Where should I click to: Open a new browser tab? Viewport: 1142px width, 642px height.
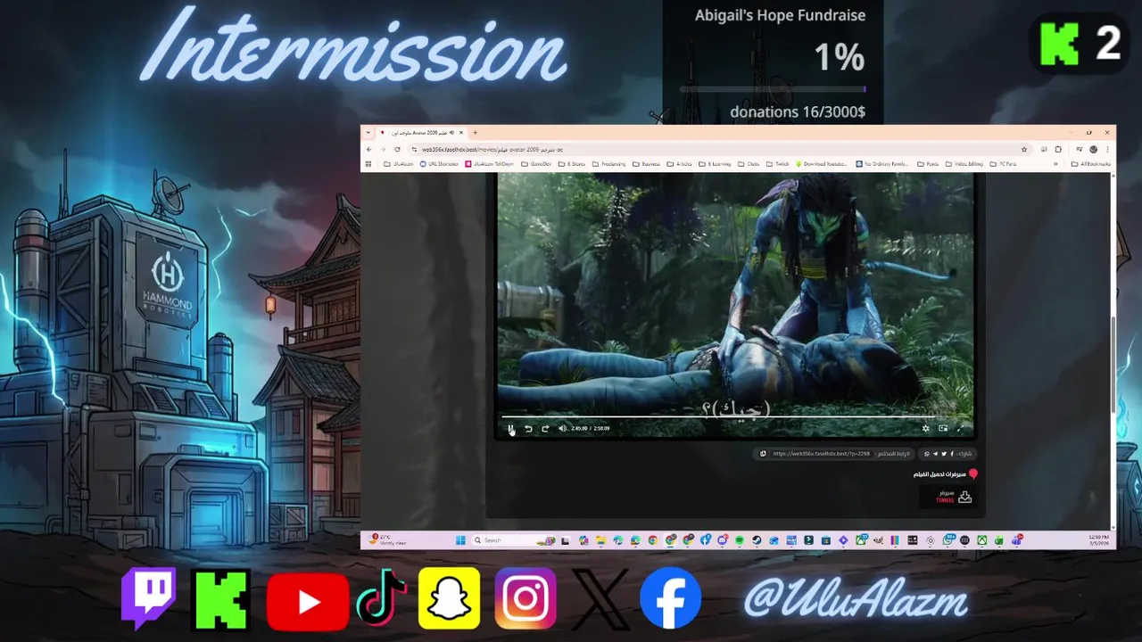pyautogui.click(x=476, y=133)
